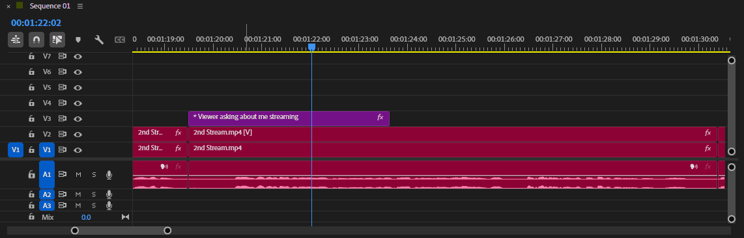This screenshot has width=744, height=238.
Task: Select the purple Viewer asking about me streaming clip
Action: click(x=289, y=118)
